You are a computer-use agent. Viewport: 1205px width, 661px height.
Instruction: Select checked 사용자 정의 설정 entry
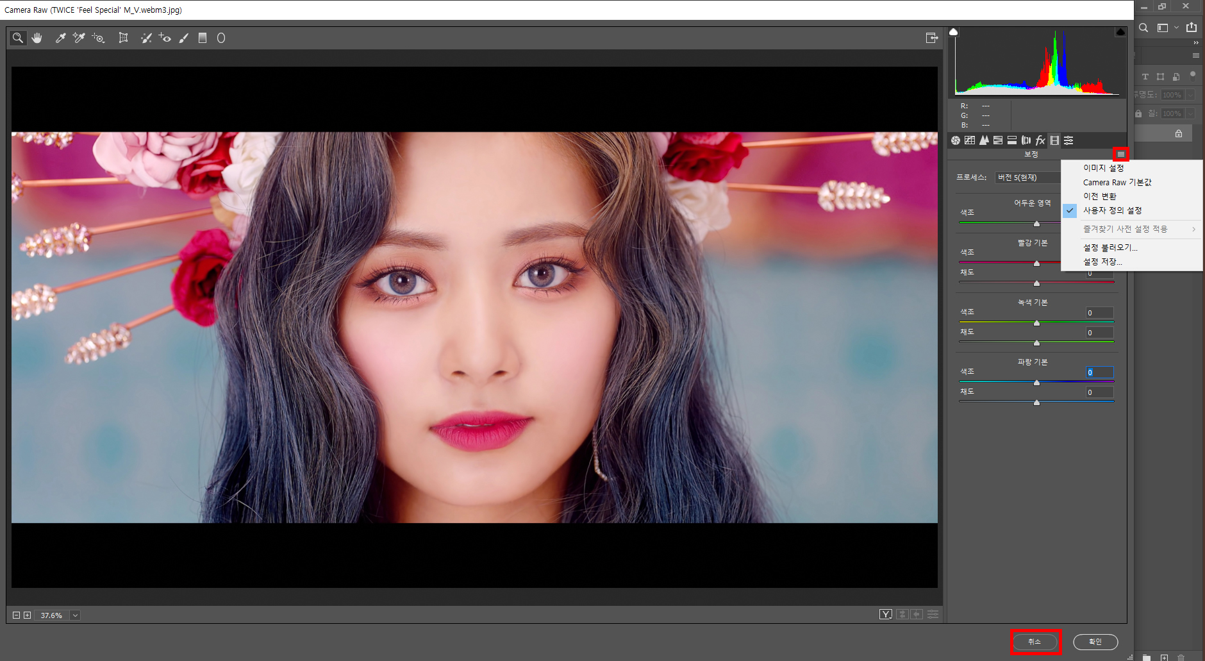(x=1112, y=210)
